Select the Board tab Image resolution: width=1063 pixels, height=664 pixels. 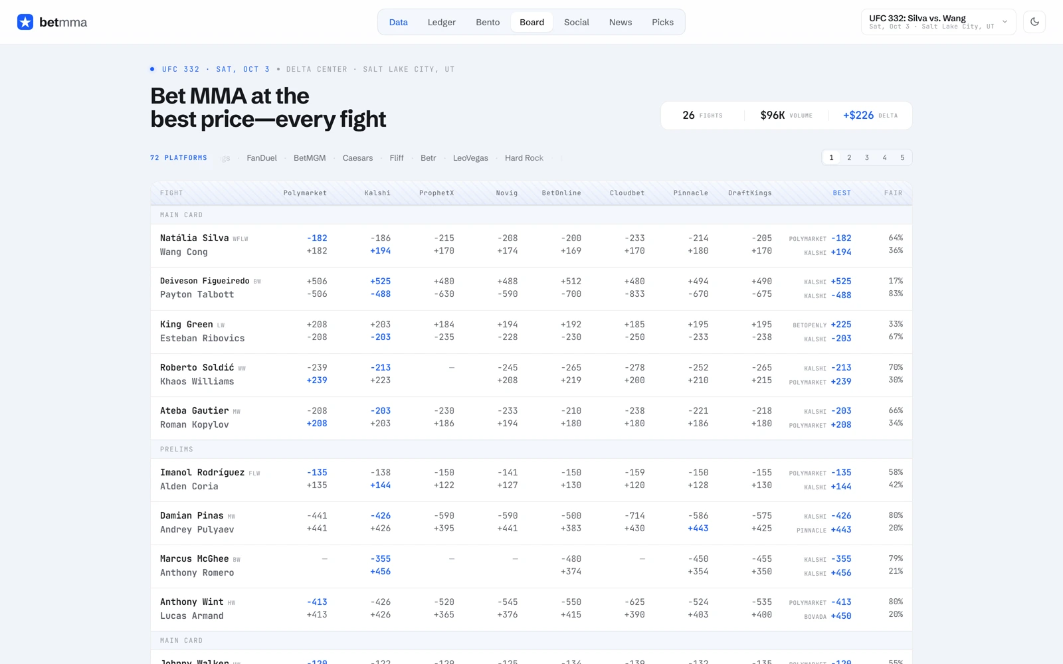(x=531, y=22)
